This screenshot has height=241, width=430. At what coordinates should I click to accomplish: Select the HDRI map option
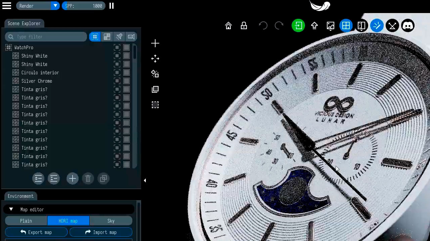(68, 221)
